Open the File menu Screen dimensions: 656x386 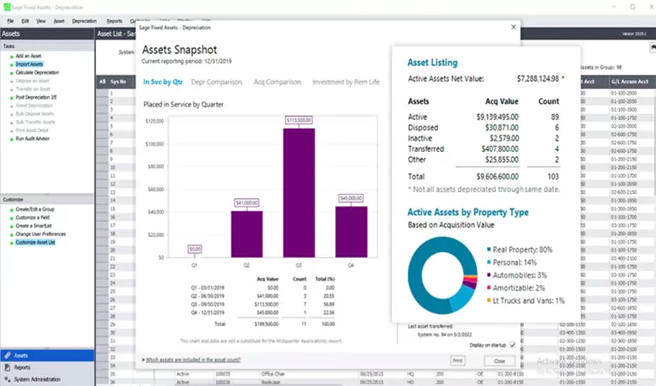pos(10,21)
